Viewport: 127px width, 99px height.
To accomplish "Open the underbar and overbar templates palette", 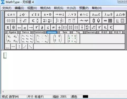I will tap(72, 21).
